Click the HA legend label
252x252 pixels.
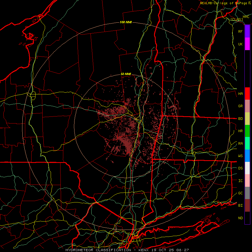click(240, 94)
